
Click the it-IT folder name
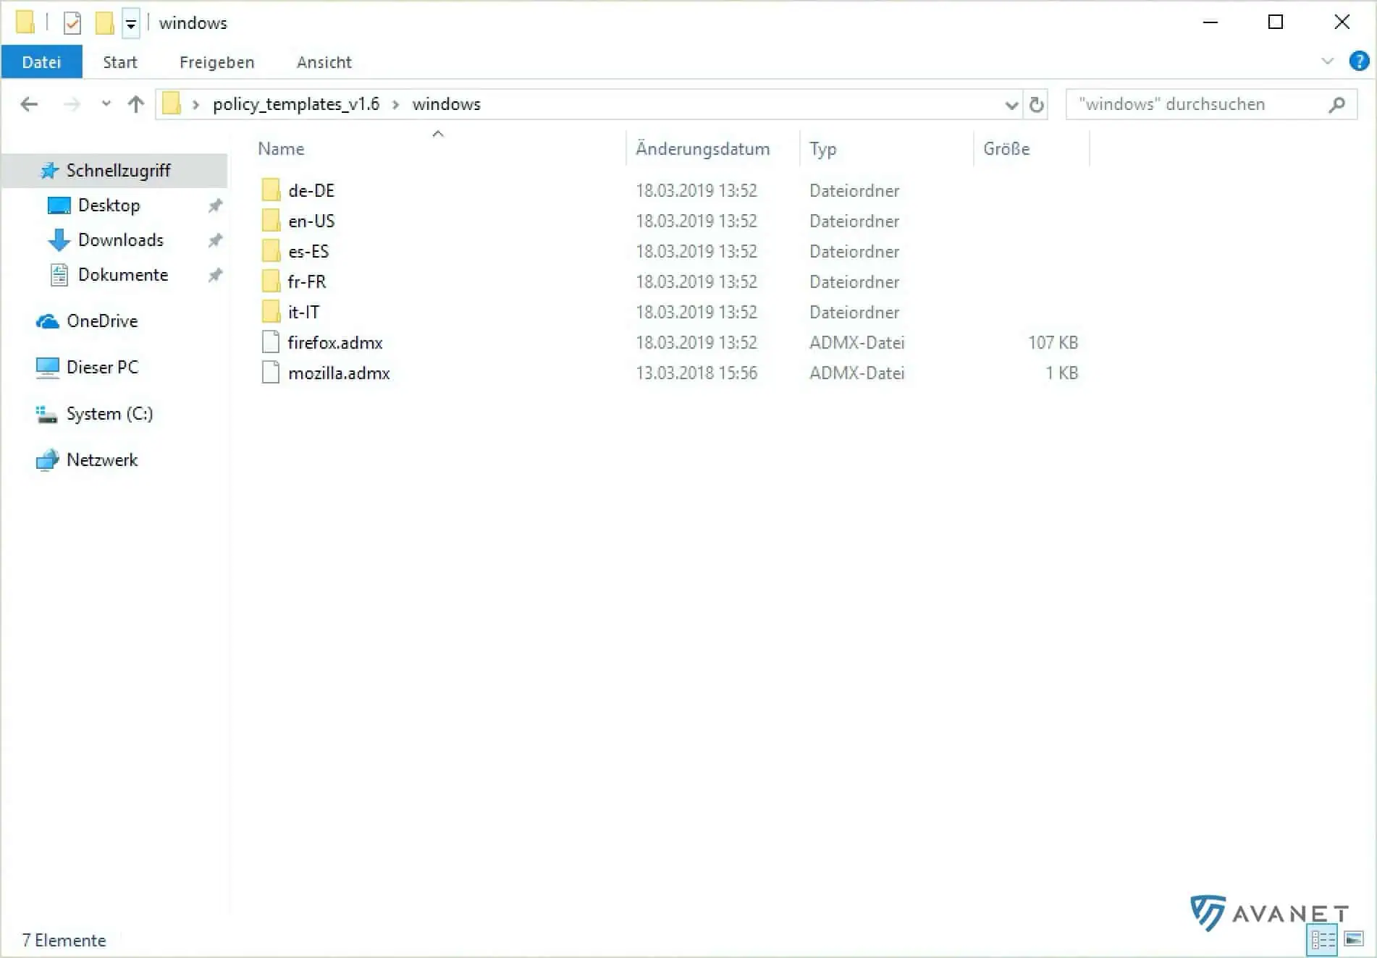click(x=303, y=313)
